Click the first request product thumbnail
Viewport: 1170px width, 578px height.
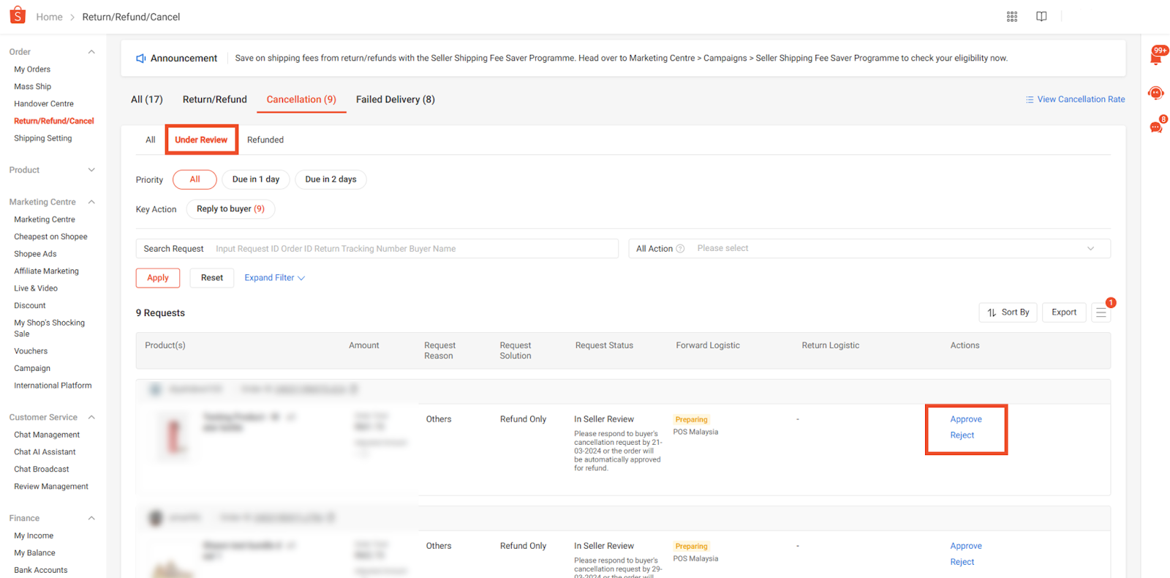click(x=174, y=435)
